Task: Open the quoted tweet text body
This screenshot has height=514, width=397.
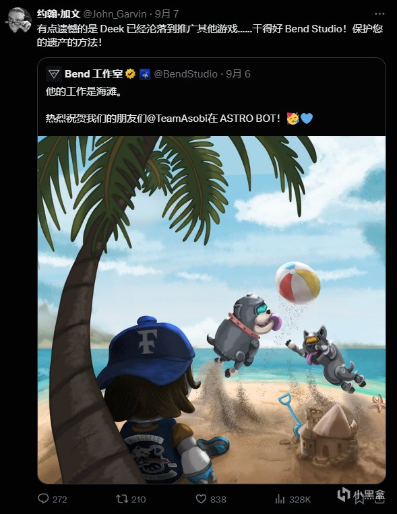Action: pos(179,105)
